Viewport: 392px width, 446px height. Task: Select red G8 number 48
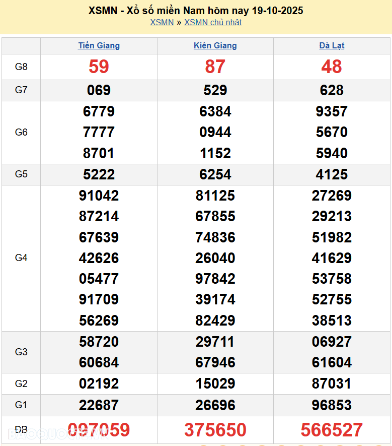point(332,67)
